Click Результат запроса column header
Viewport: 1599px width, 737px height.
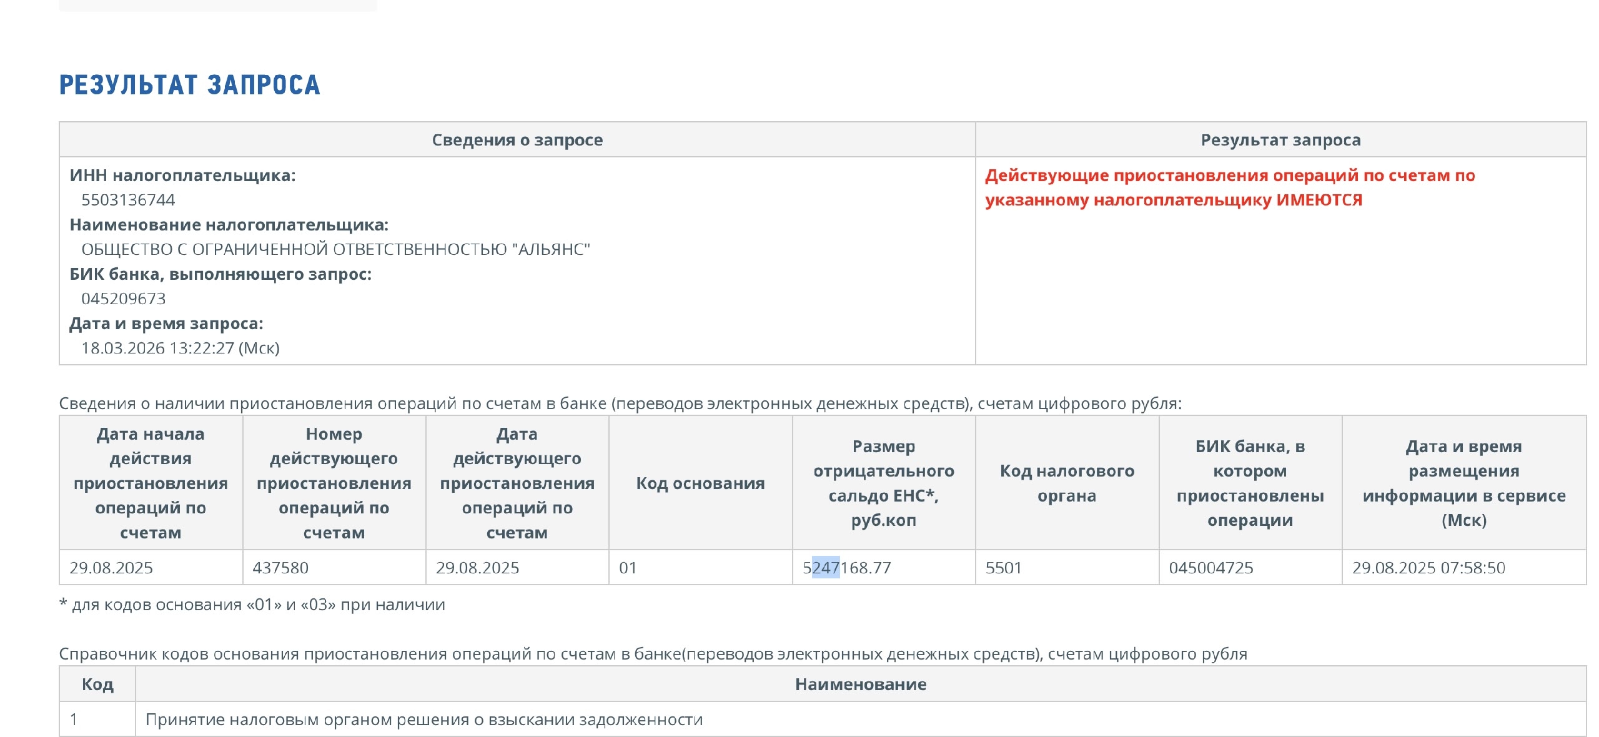click(x=1280, y=140)
